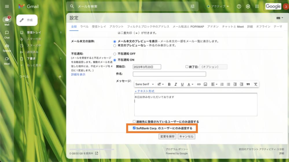This screenshot has height=162, width=289.
Task: Open the Themes settings tab
Action: pyautogui.click(x=278, y=27)
